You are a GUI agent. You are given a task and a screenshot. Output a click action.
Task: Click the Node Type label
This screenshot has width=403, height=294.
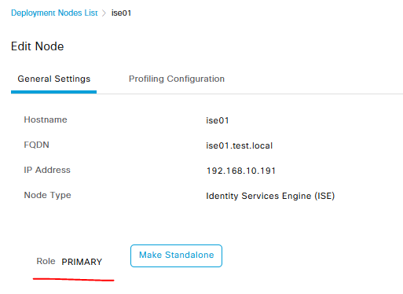tap(47, 195)
